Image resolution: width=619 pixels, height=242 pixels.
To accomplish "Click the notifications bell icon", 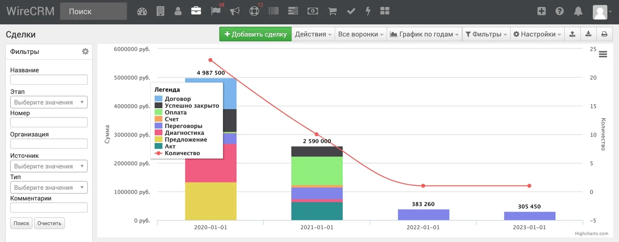I will click(x=578, y=11).
